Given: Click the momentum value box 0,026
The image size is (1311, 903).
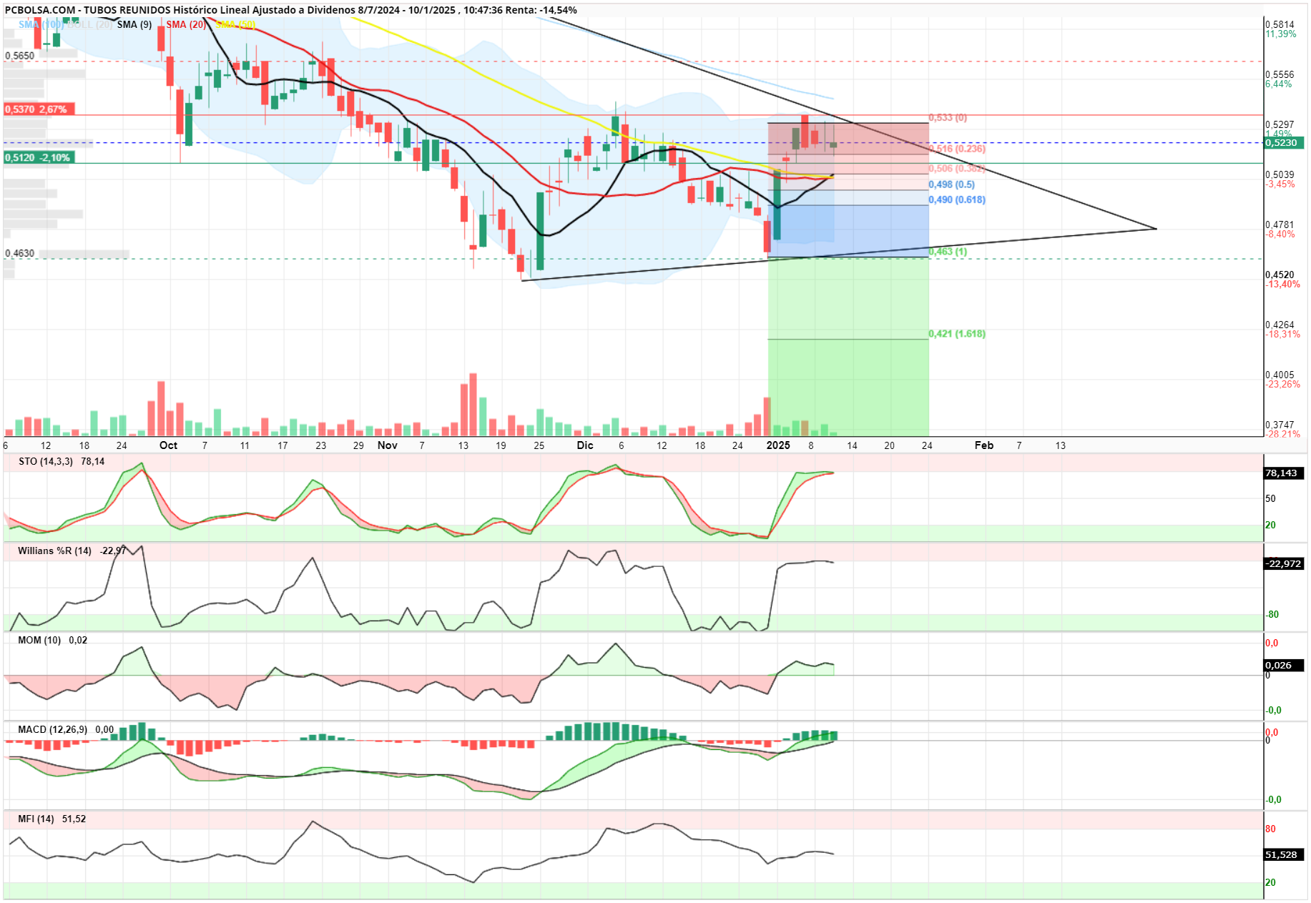Looking at the screenshot, I should [1284, 665].
